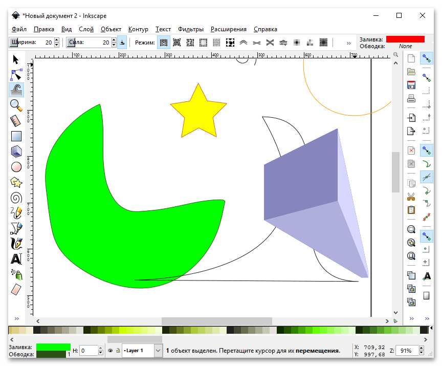442x366 pixels.
Task: Activate the Text tool
Action: point(16,259)
